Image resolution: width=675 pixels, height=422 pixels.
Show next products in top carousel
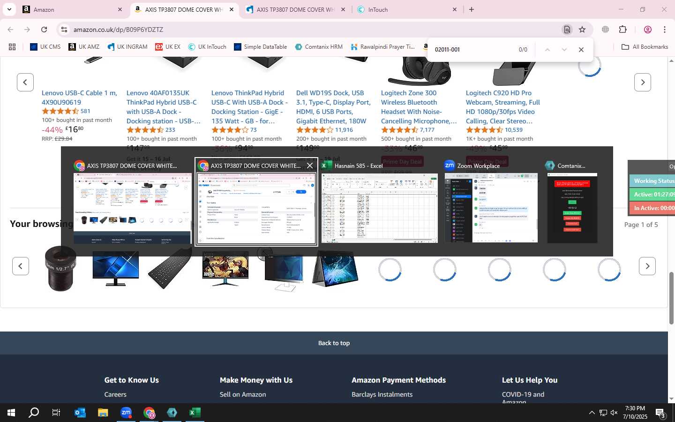[x=643, y=82]
